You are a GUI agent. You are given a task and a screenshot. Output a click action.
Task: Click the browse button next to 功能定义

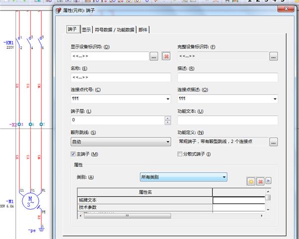[273, 142]
